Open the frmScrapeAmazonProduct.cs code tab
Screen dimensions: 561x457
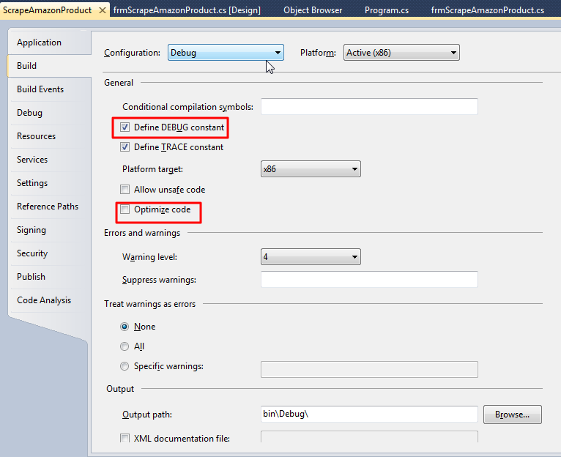[487, 10]
